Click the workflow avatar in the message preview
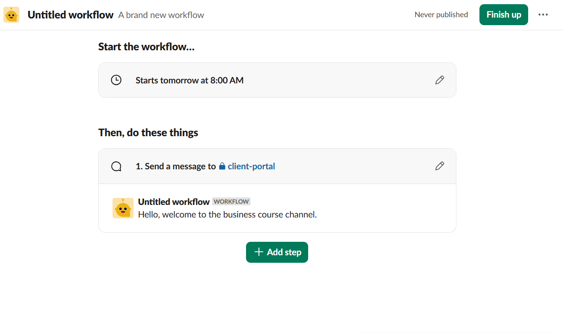 tap(123, 208)
